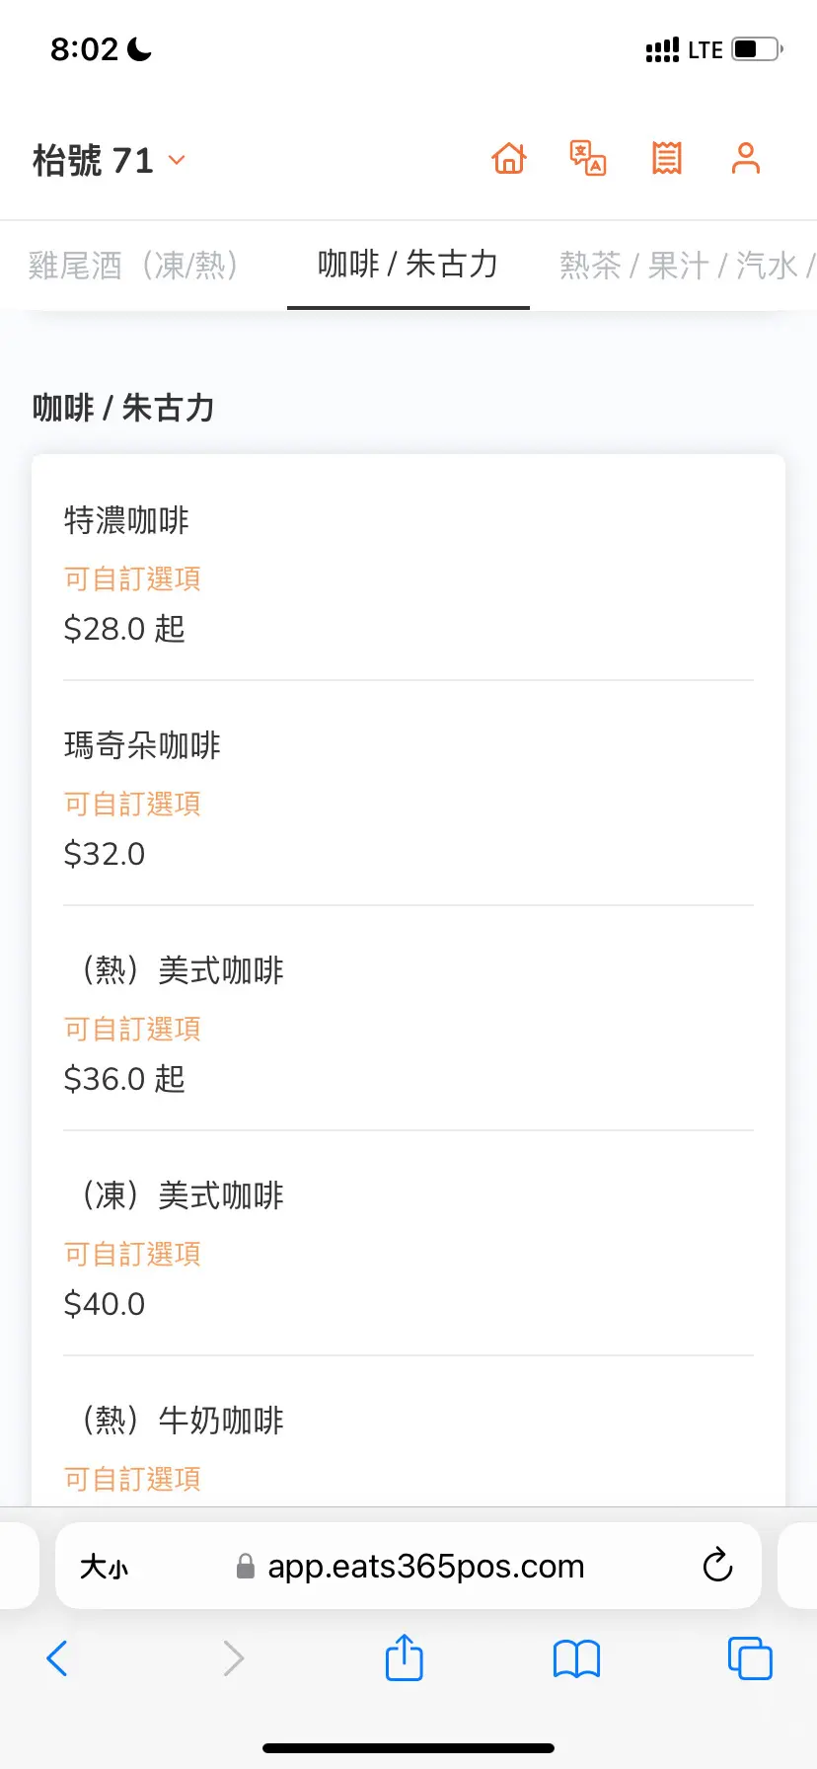Image resolution: width=817 pixels, height=1769 pixels.
Task: Open Safari bookmarks icon
Action: pyautogui.click(x=577, y=1658)
